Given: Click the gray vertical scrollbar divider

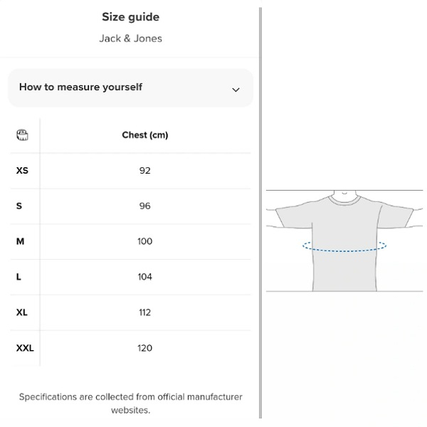Looking at the screenshot, I should (261, 213).
